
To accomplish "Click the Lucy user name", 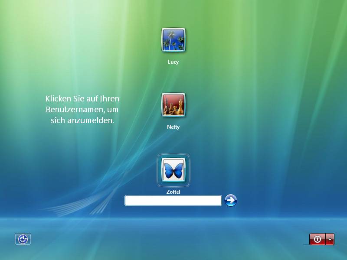I will 173,62.
